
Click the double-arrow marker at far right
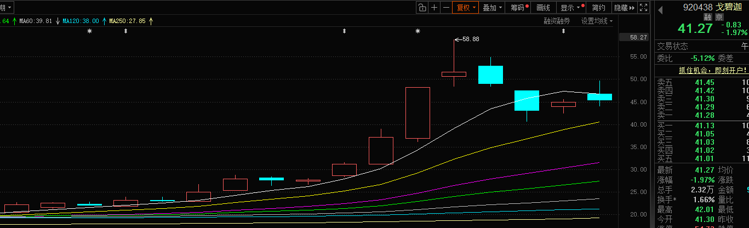pos(563,31)
